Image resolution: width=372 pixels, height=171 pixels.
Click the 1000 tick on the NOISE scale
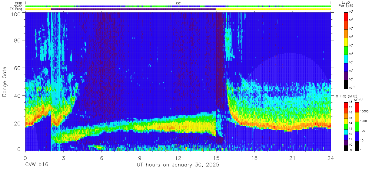pyautogui.click(x=364, y=121)
